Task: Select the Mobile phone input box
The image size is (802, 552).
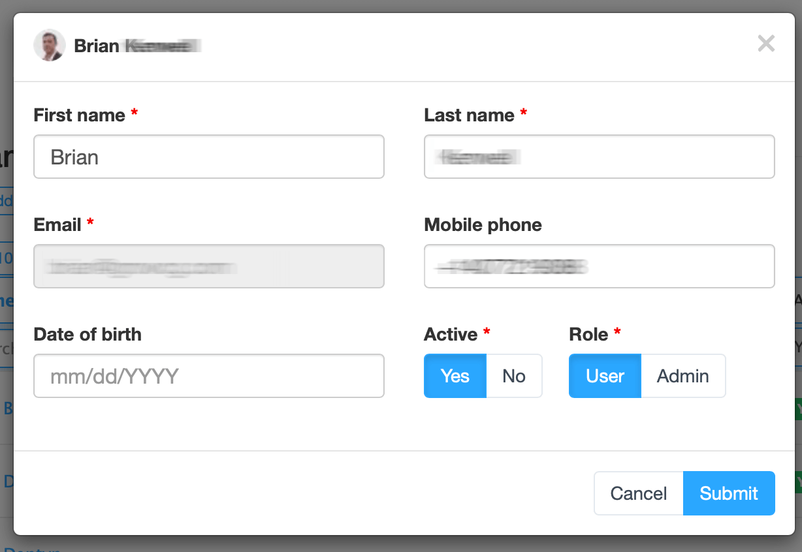Action: click(x=600, y=266)
